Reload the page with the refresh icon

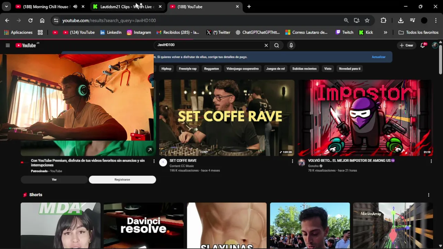point(30,20)
